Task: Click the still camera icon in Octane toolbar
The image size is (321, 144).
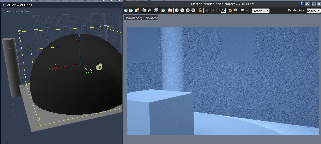Action: click(x=248, y=10)
